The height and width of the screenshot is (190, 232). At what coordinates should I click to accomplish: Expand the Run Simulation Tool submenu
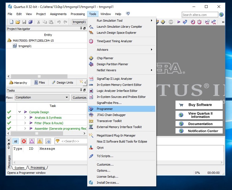tap(121, 21)
